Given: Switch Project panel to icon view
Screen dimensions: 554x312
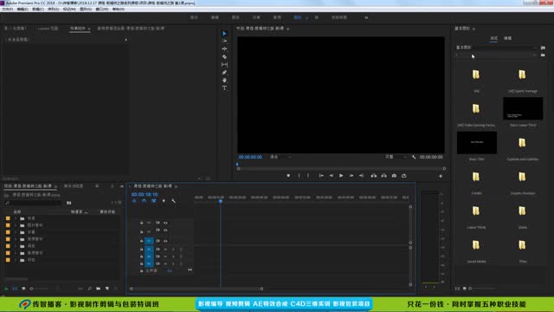Looking at the screenshot, I should coord(23,289).
